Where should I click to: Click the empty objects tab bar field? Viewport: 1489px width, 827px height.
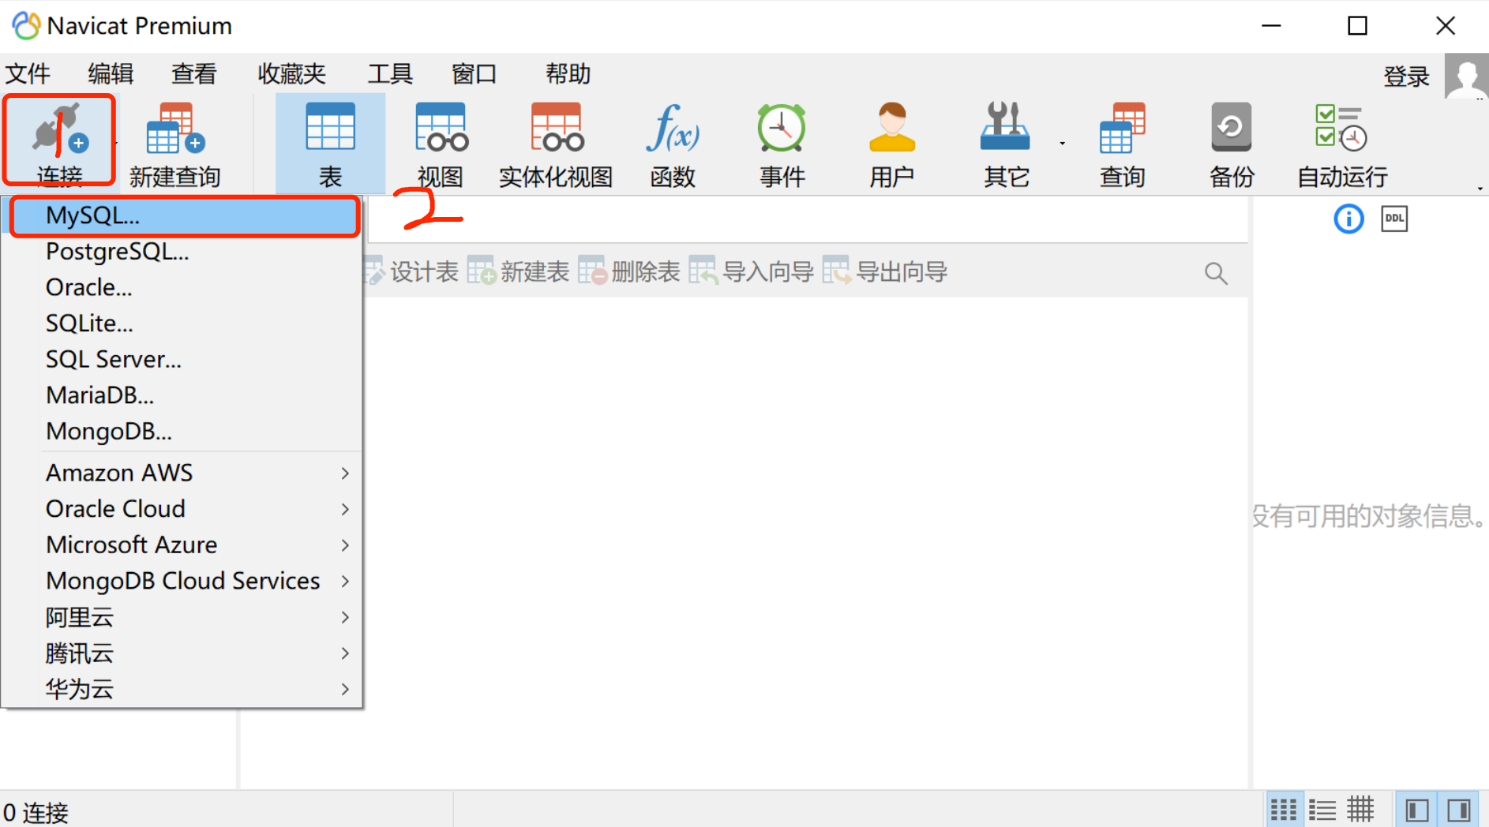coord(807,219)
